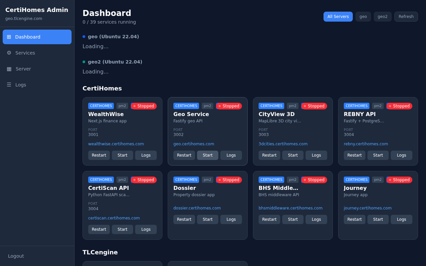Start the CertiScan API service
This screenshot has height=266, width=426.
122,229
